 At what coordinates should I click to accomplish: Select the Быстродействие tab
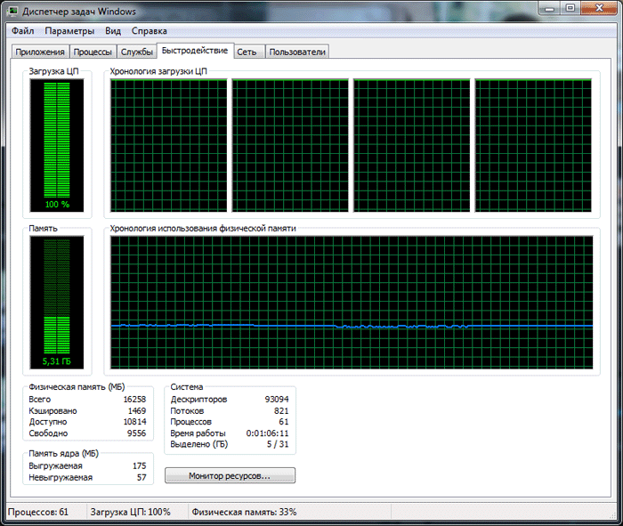(x=195, y=51)
